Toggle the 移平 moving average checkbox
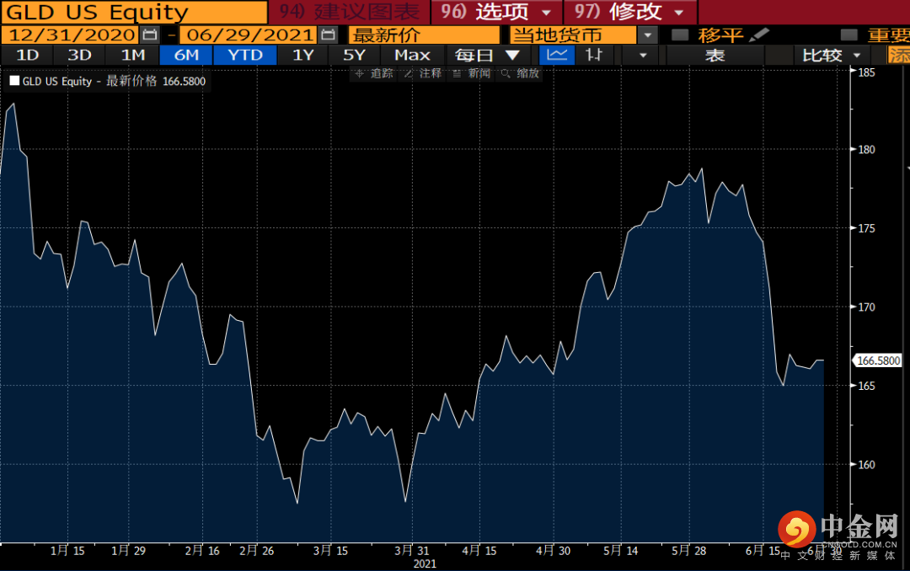 coord(680,35)
